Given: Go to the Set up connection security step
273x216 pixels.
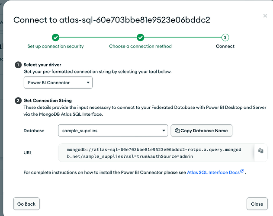Looking at the screenshot, I should click(x=55, y=46).
